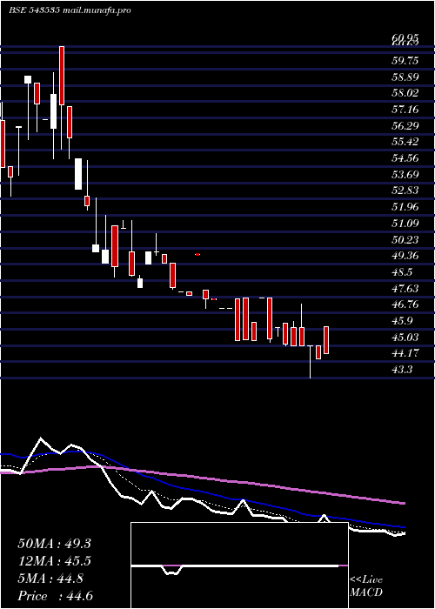Select the 56.29 price level label
The width and height of the screenshot is (435, 609).
pos(405,126)
